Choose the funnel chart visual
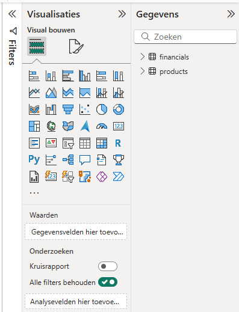This screenshot has width=239, height=312. tap(68, 109)
